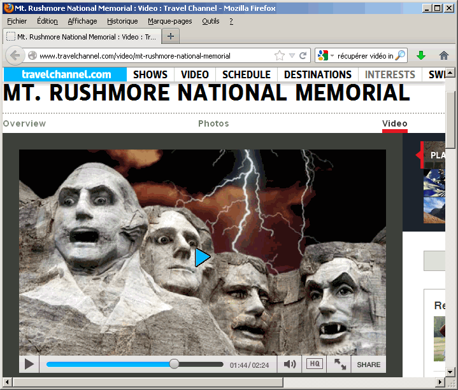Viewport: 458px width, 390px height.
Task: Go to VIDEO in site navigation
Action: pos(194,74)
